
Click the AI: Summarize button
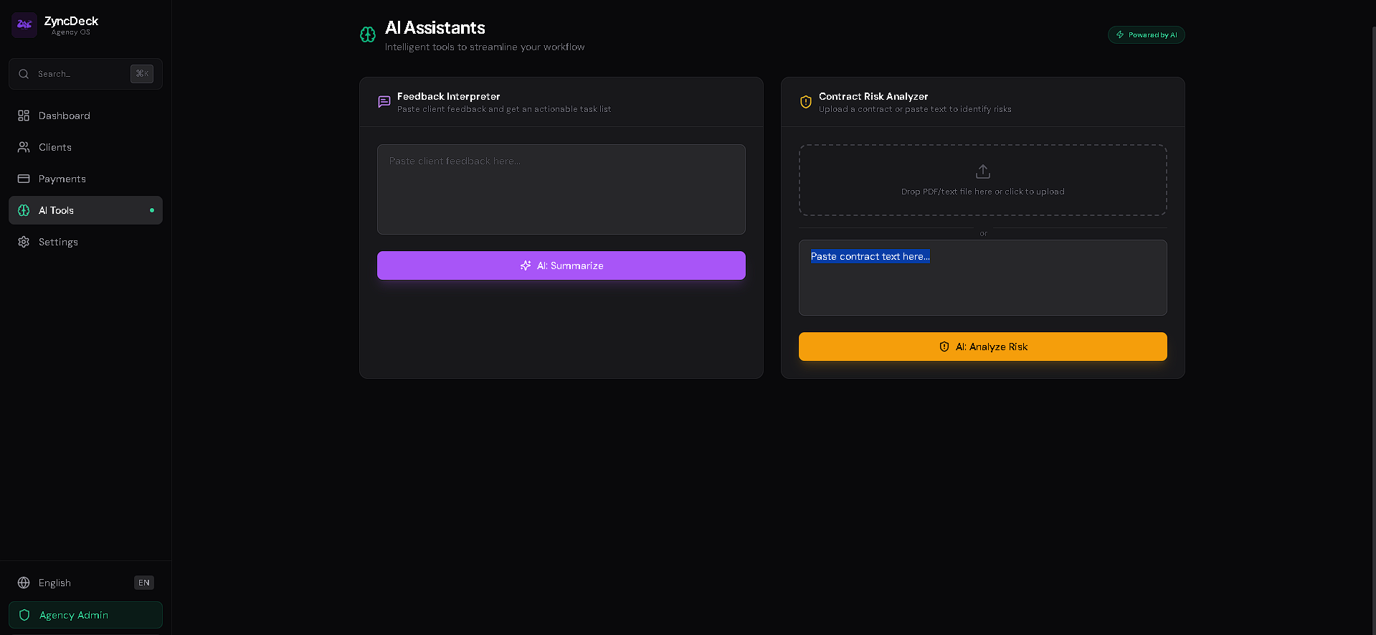(561, 265)
